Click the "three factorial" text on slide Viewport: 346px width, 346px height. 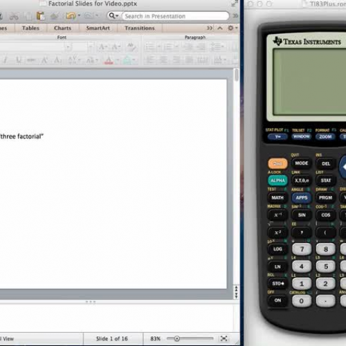[x=21, y=136]
